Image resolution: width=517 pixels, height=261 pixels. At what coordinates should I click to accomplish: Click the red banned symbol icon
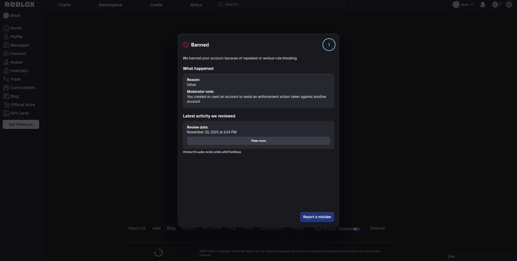click(x=186, y=45)
